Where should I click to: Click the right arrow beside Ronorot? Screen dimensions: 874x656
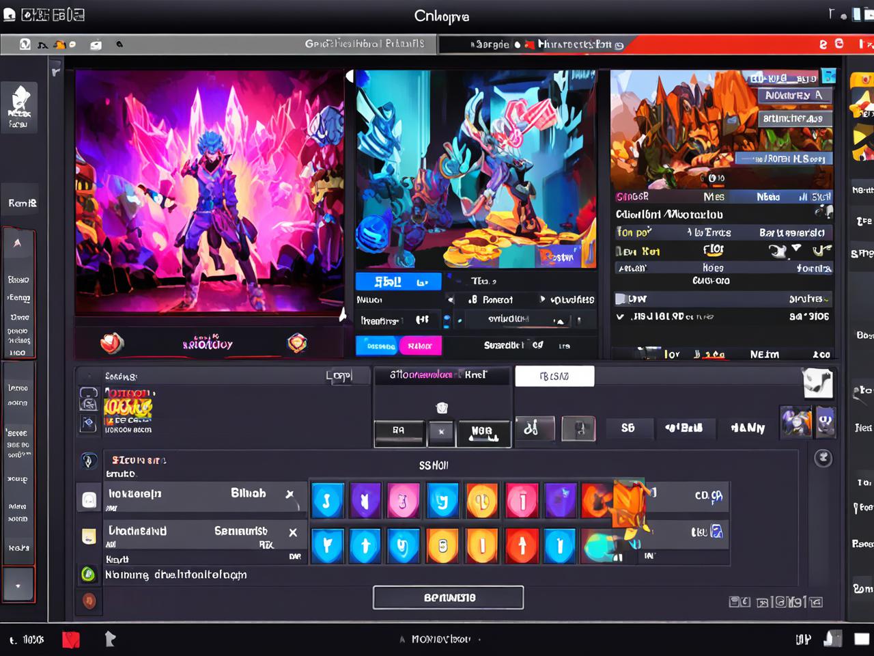tap(543, 299)
